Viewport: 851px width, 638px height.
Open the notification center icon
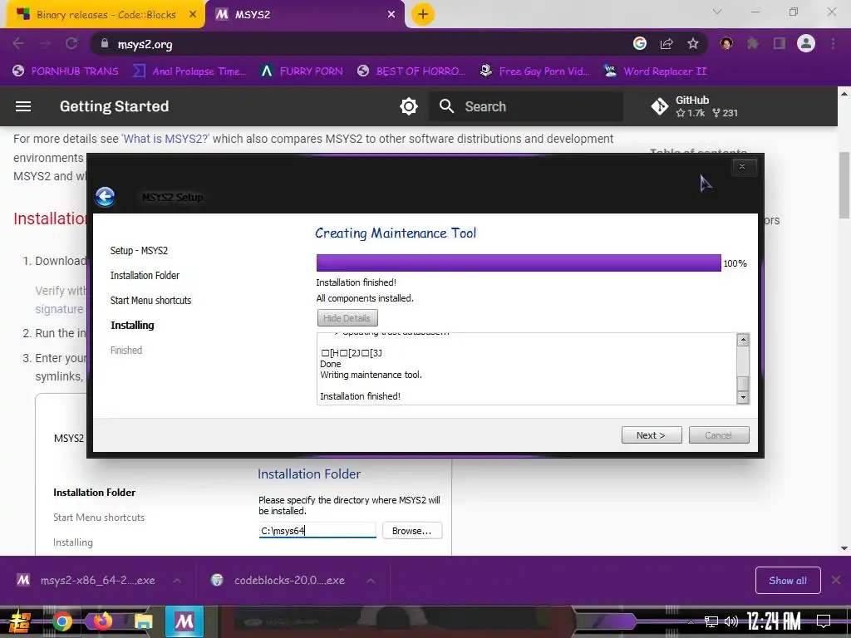[824, 621]
